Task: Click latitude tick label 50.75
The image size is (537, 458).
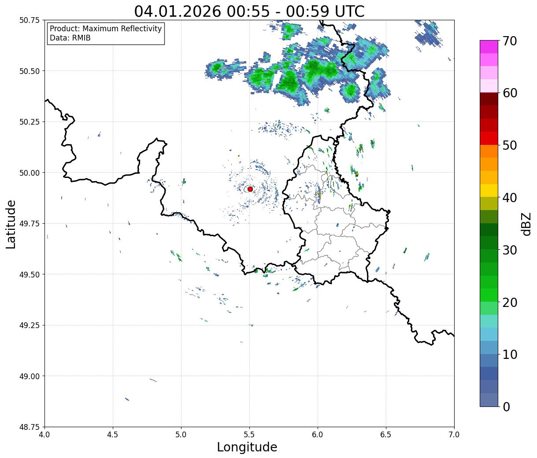Action: point(30,20)
